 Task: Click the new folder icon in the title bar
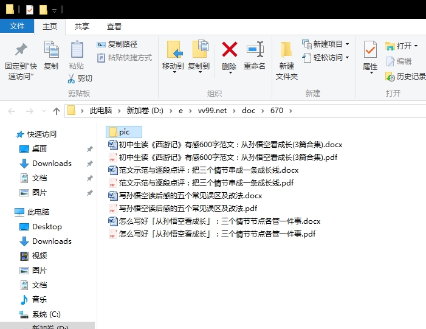(43, 10)
